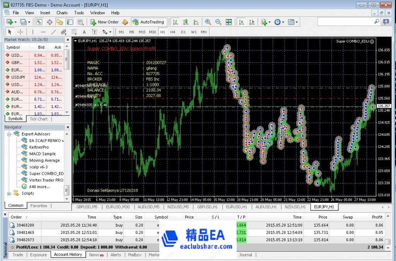Expand the Scripts tree node
The image size is (396, 261).
click(9, 193)
